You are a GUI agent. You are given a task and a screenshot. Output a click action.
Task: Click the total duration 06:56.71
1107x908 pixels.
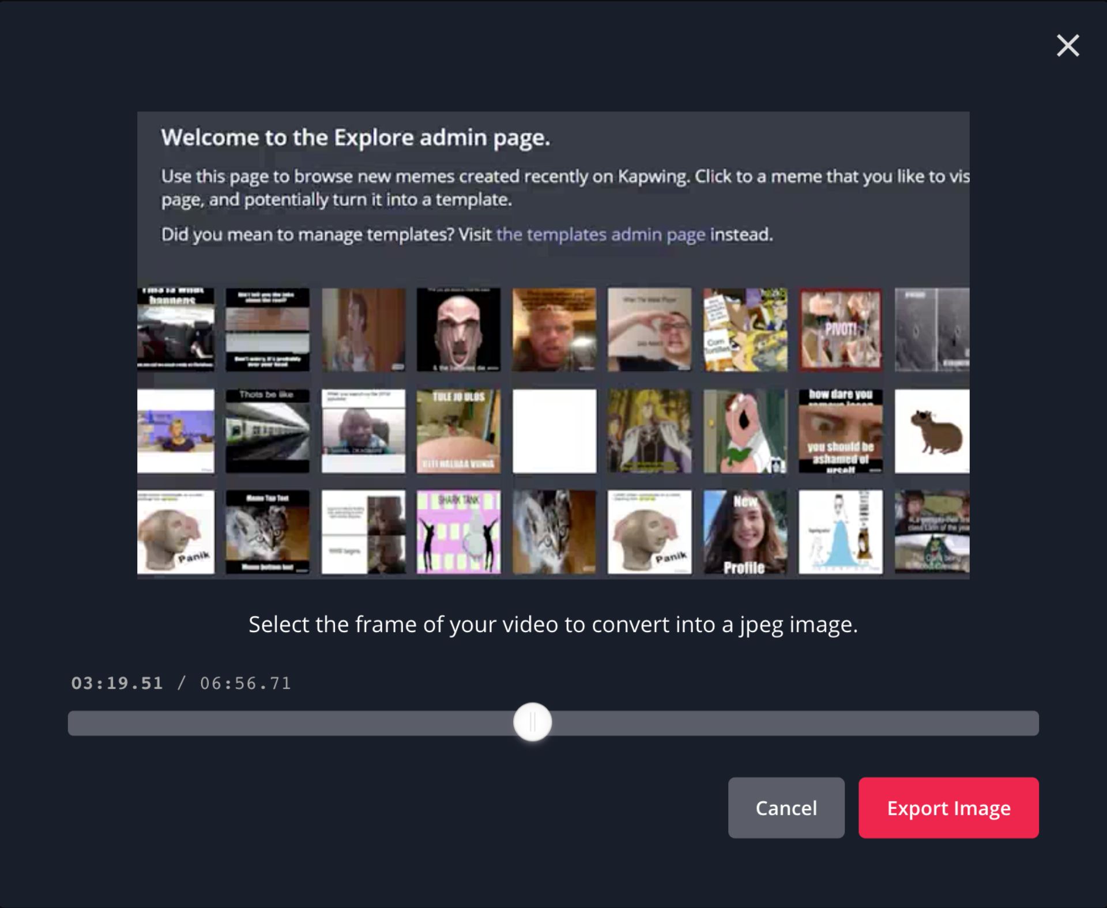(246, 683)
